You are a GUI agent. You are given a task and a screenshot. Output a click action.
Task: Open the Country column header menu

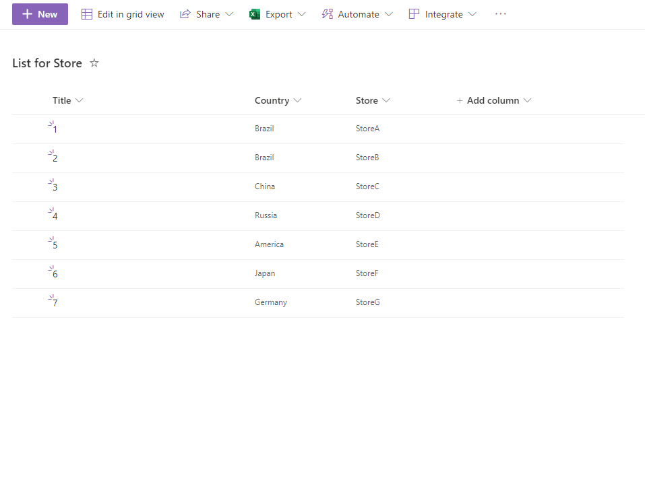(x=278, y=101)
